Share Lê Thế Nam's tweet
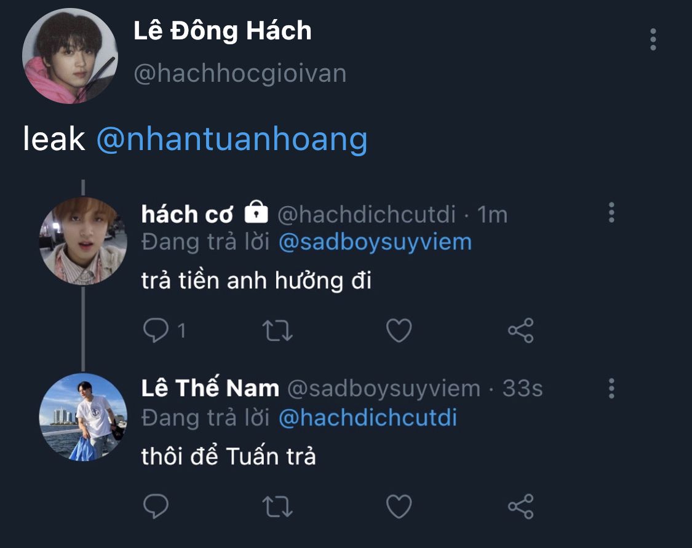This screenshot has height=548, width=692. click(x=520, y=507)
